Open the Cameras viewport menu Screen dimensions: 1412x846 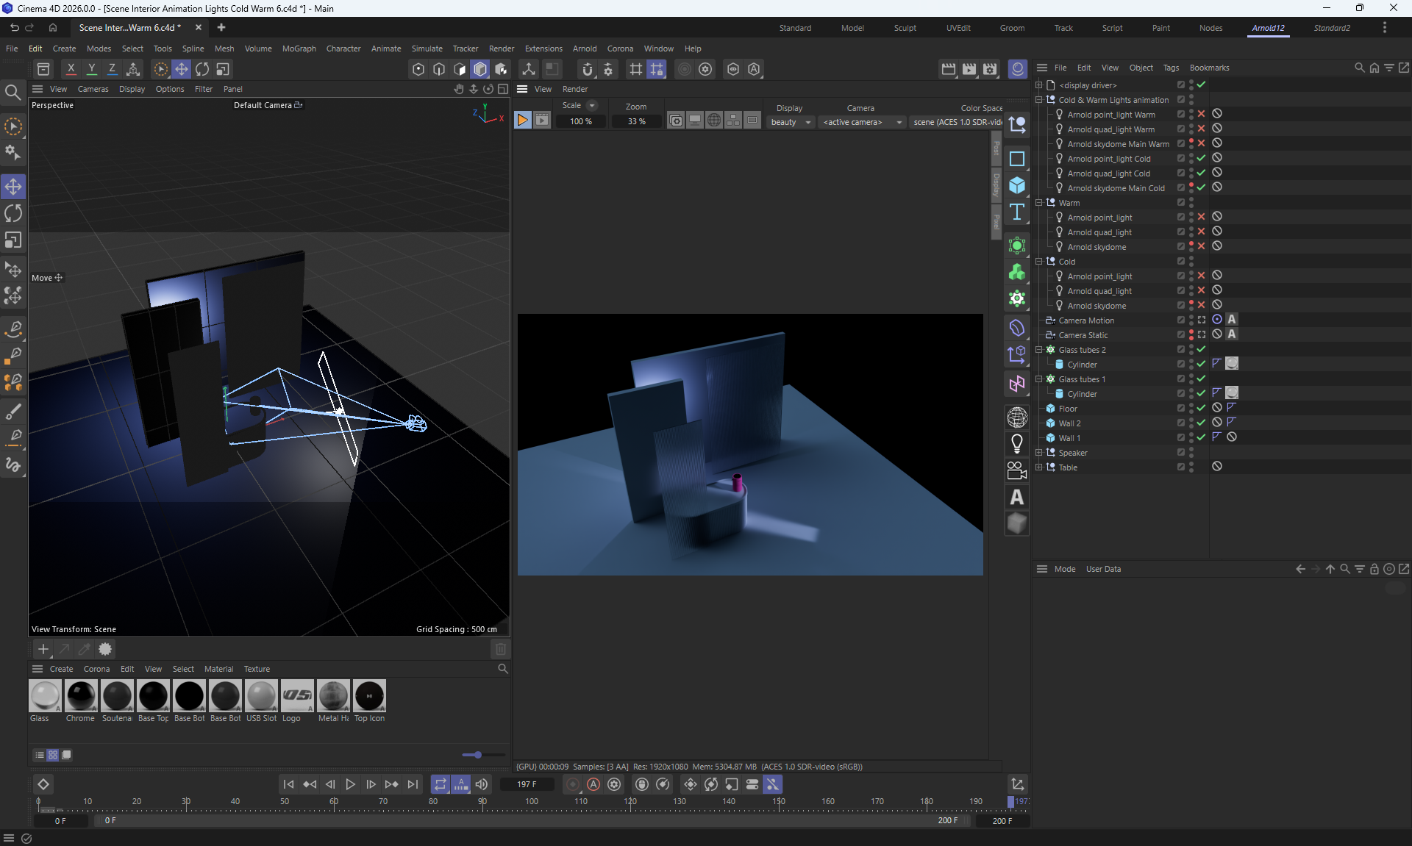93,89
